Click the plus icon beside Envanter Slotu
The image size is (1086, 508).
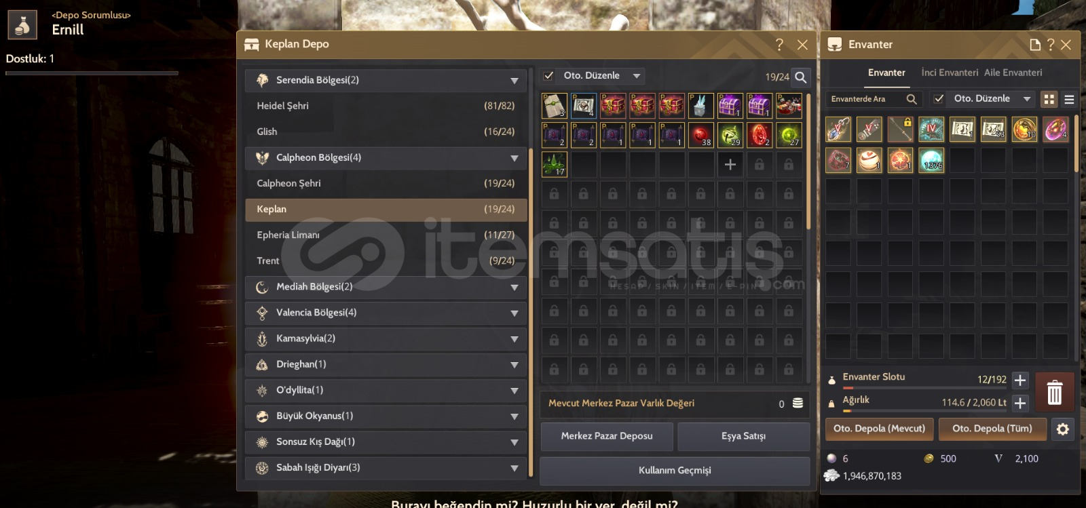1019,380
